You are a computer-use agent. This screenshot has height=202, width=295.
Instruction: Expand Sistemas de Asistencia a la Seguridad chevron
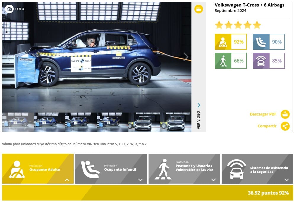coord(286,180)
